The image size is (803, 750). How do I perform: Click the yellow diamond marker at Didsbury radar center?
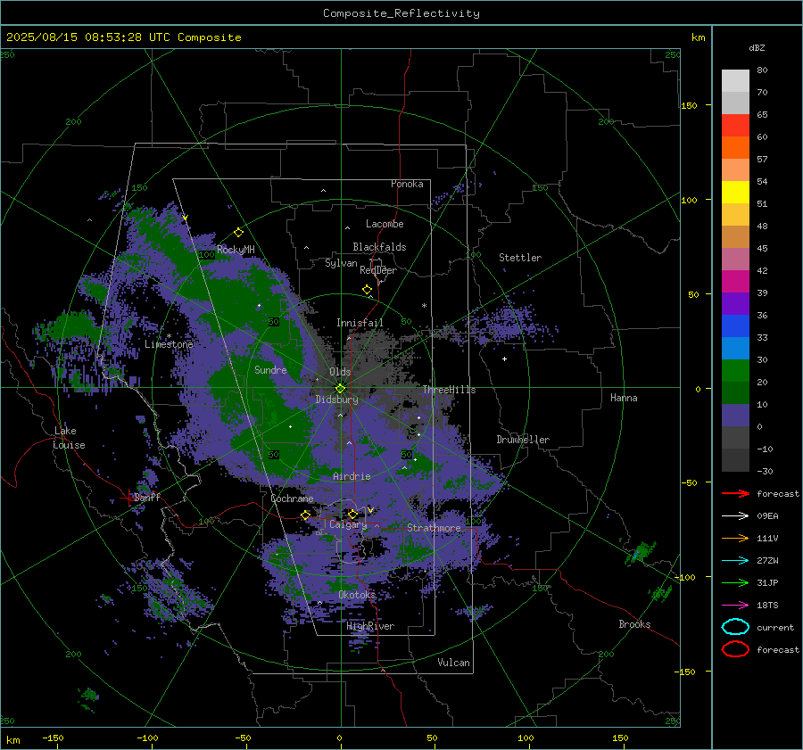[340, 388]
